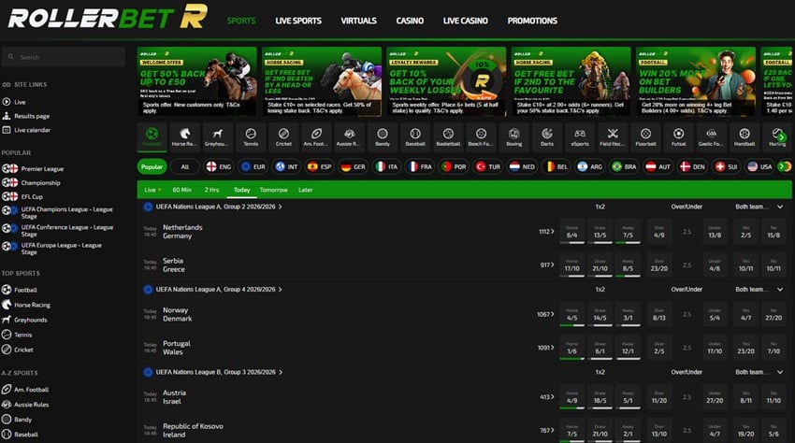Collapse the Nations League B Group 3 section

[x=780, y=372]
